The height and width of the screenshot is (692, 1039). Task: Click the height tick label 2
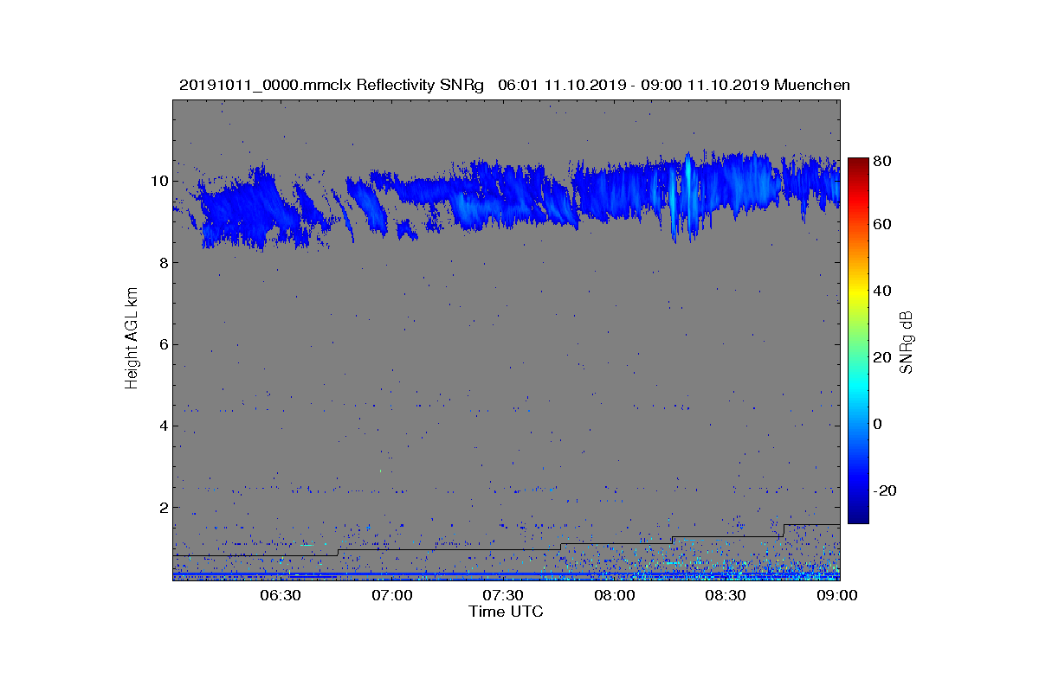click(162, 507)
